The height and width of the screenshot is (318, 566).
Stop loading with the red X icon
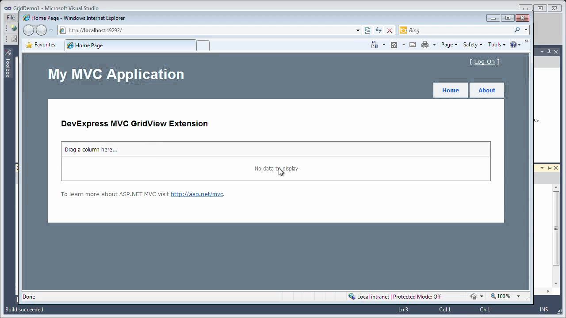(x=390, y=30)
